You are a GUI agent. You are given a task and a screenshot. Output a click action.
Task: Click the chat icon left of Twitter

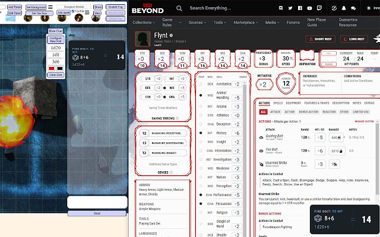[281, 8]
